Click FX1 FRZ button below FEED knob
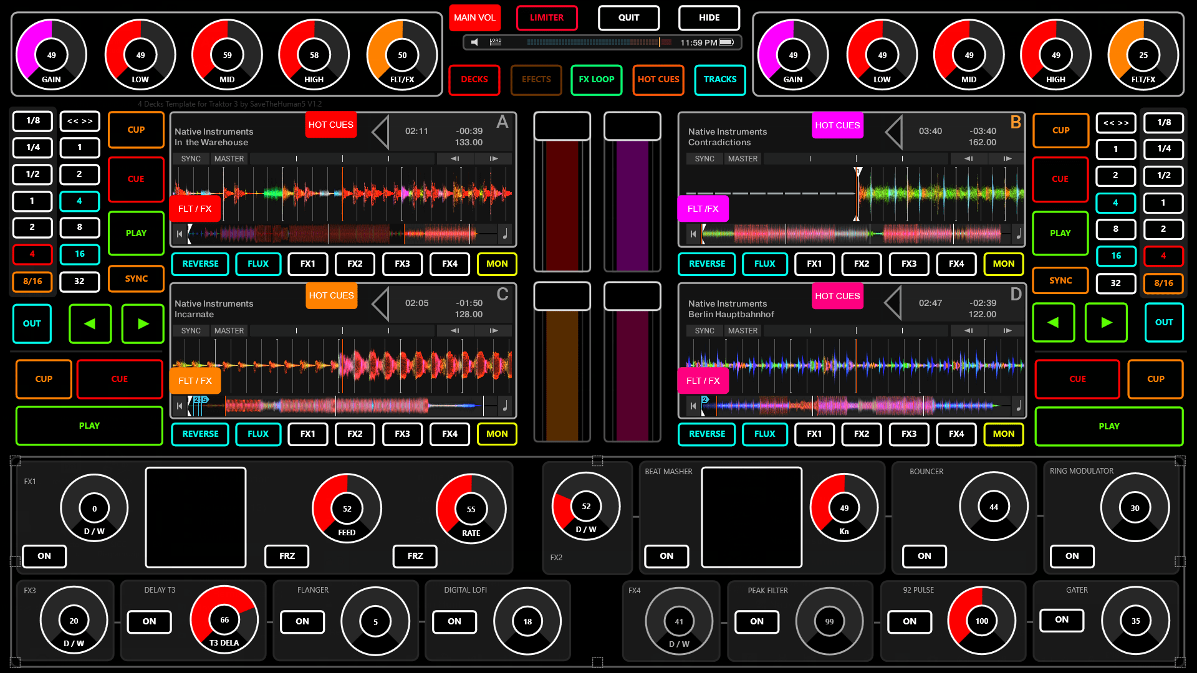 (x=287, y=556)
